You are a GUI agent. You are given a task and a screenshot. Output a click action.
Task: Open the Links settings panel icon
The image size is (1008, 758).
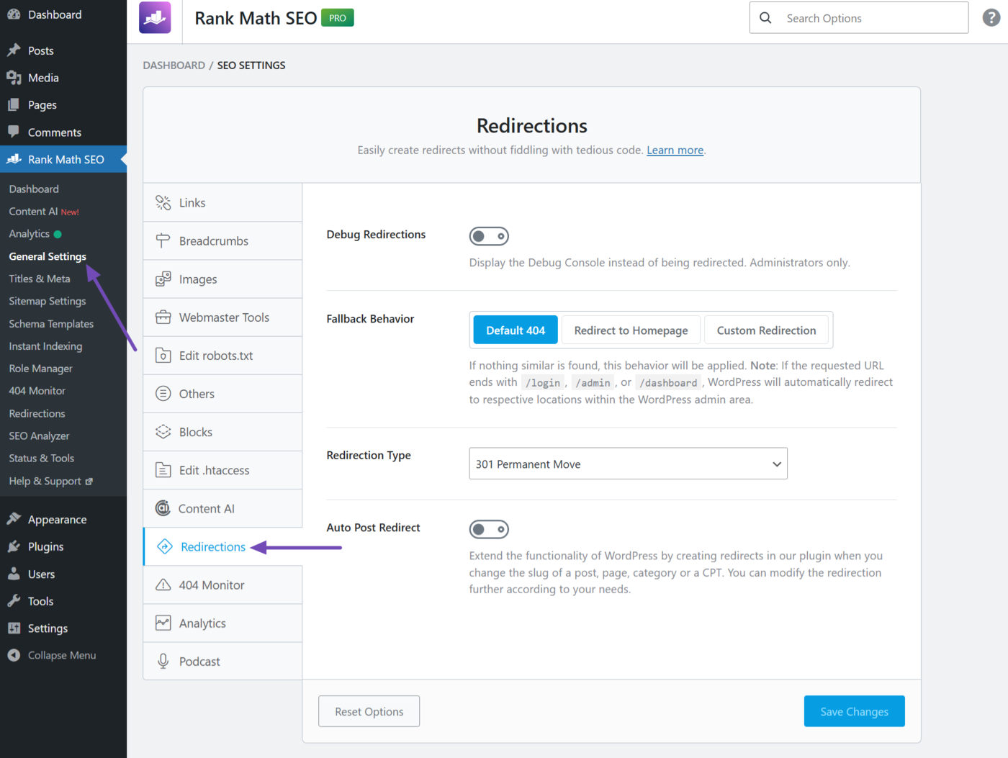pos(163,202)
